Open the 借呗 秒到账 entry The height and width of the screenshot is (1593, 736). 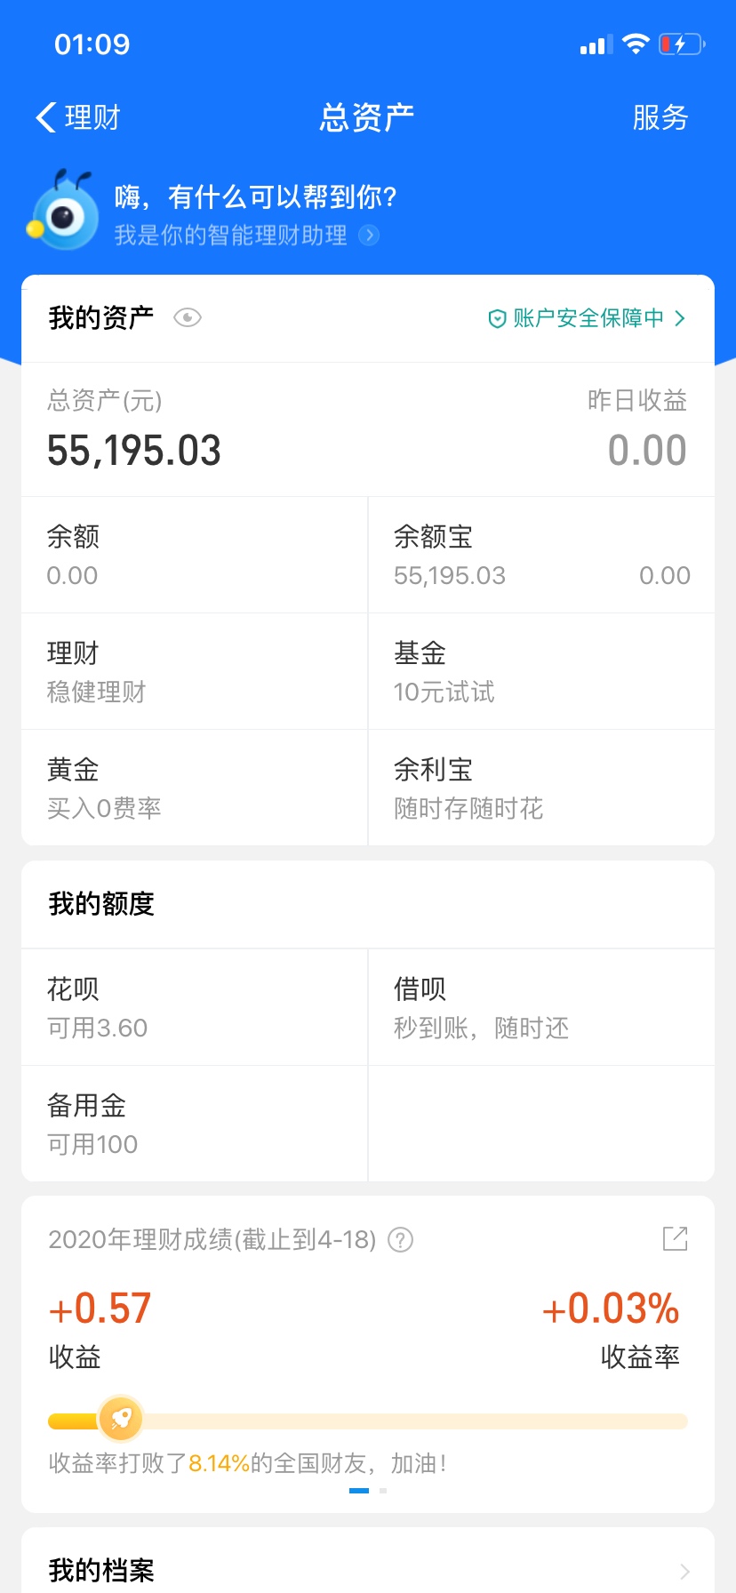click(x=541, y=1007)
